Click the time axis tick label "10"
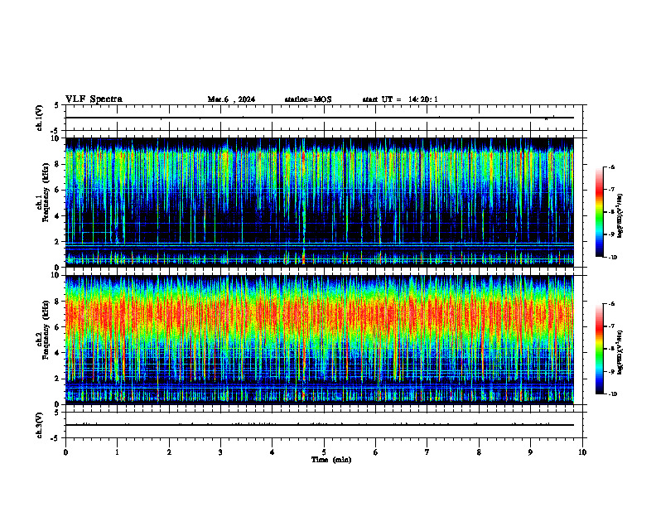Viewport: 656px width, 507px height. 582,452
